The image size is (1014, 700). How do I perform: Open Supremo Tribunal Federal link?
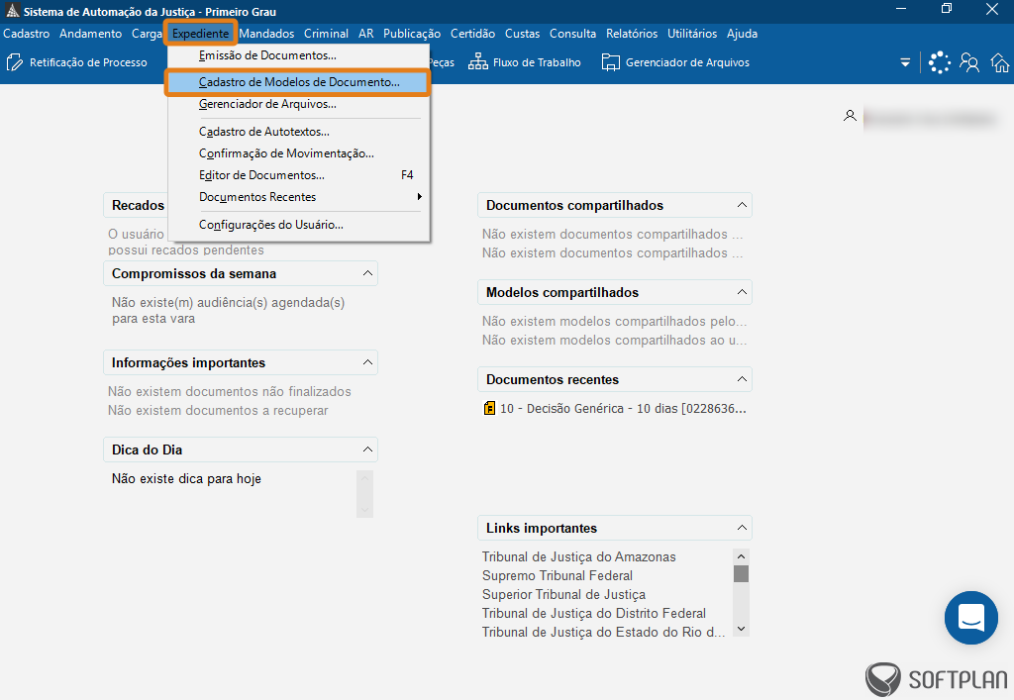pos(557,575)
